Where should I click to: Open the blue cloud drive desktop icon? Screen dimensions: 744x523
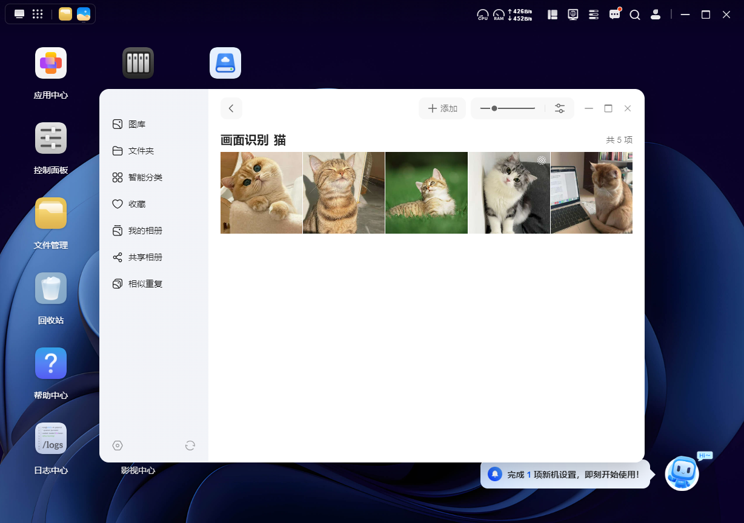click(225, 63)
